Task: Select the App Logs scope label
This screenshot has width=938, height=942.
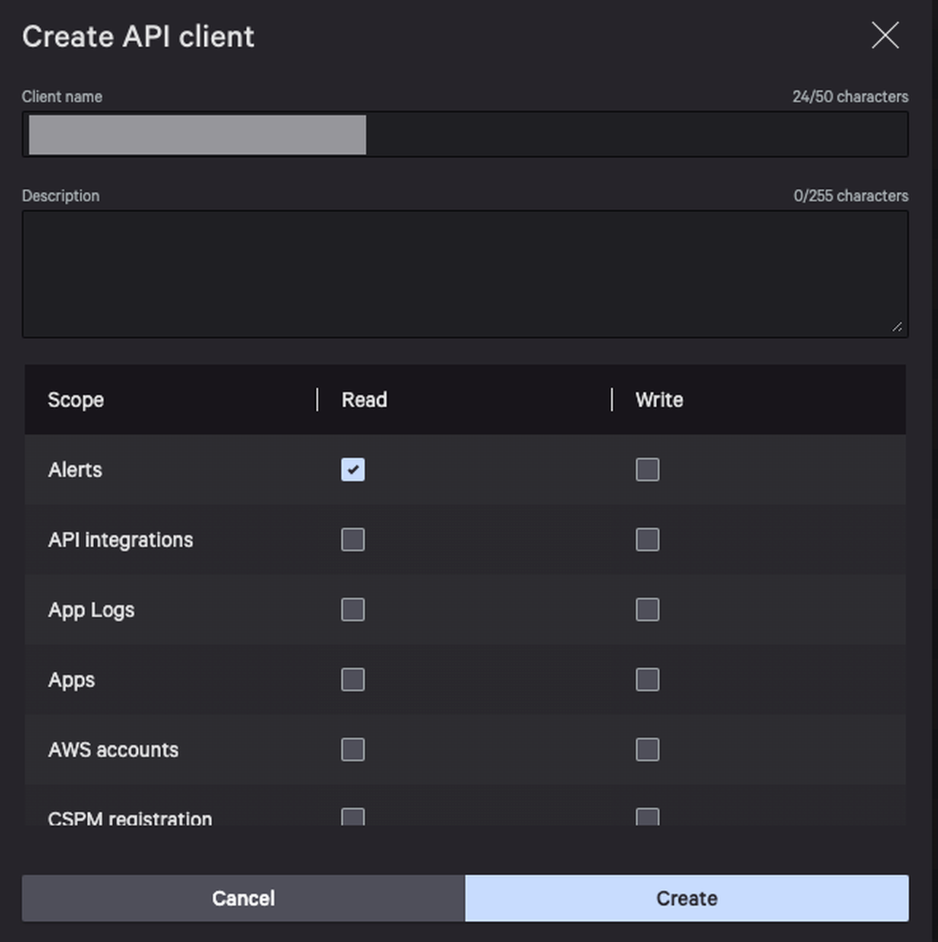Action: tap(91, 610)
